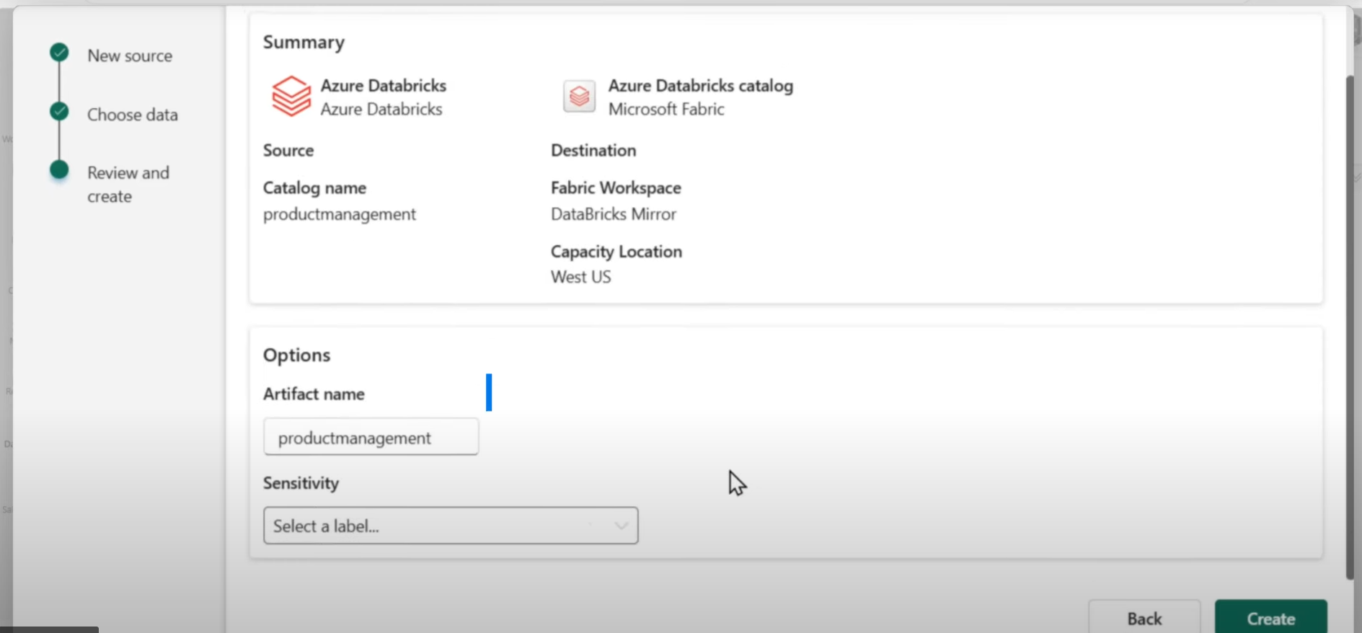This screenshot has width=1362, height=633.
Task: Select the Choose data step checkmark
Action: coord(59,112)
